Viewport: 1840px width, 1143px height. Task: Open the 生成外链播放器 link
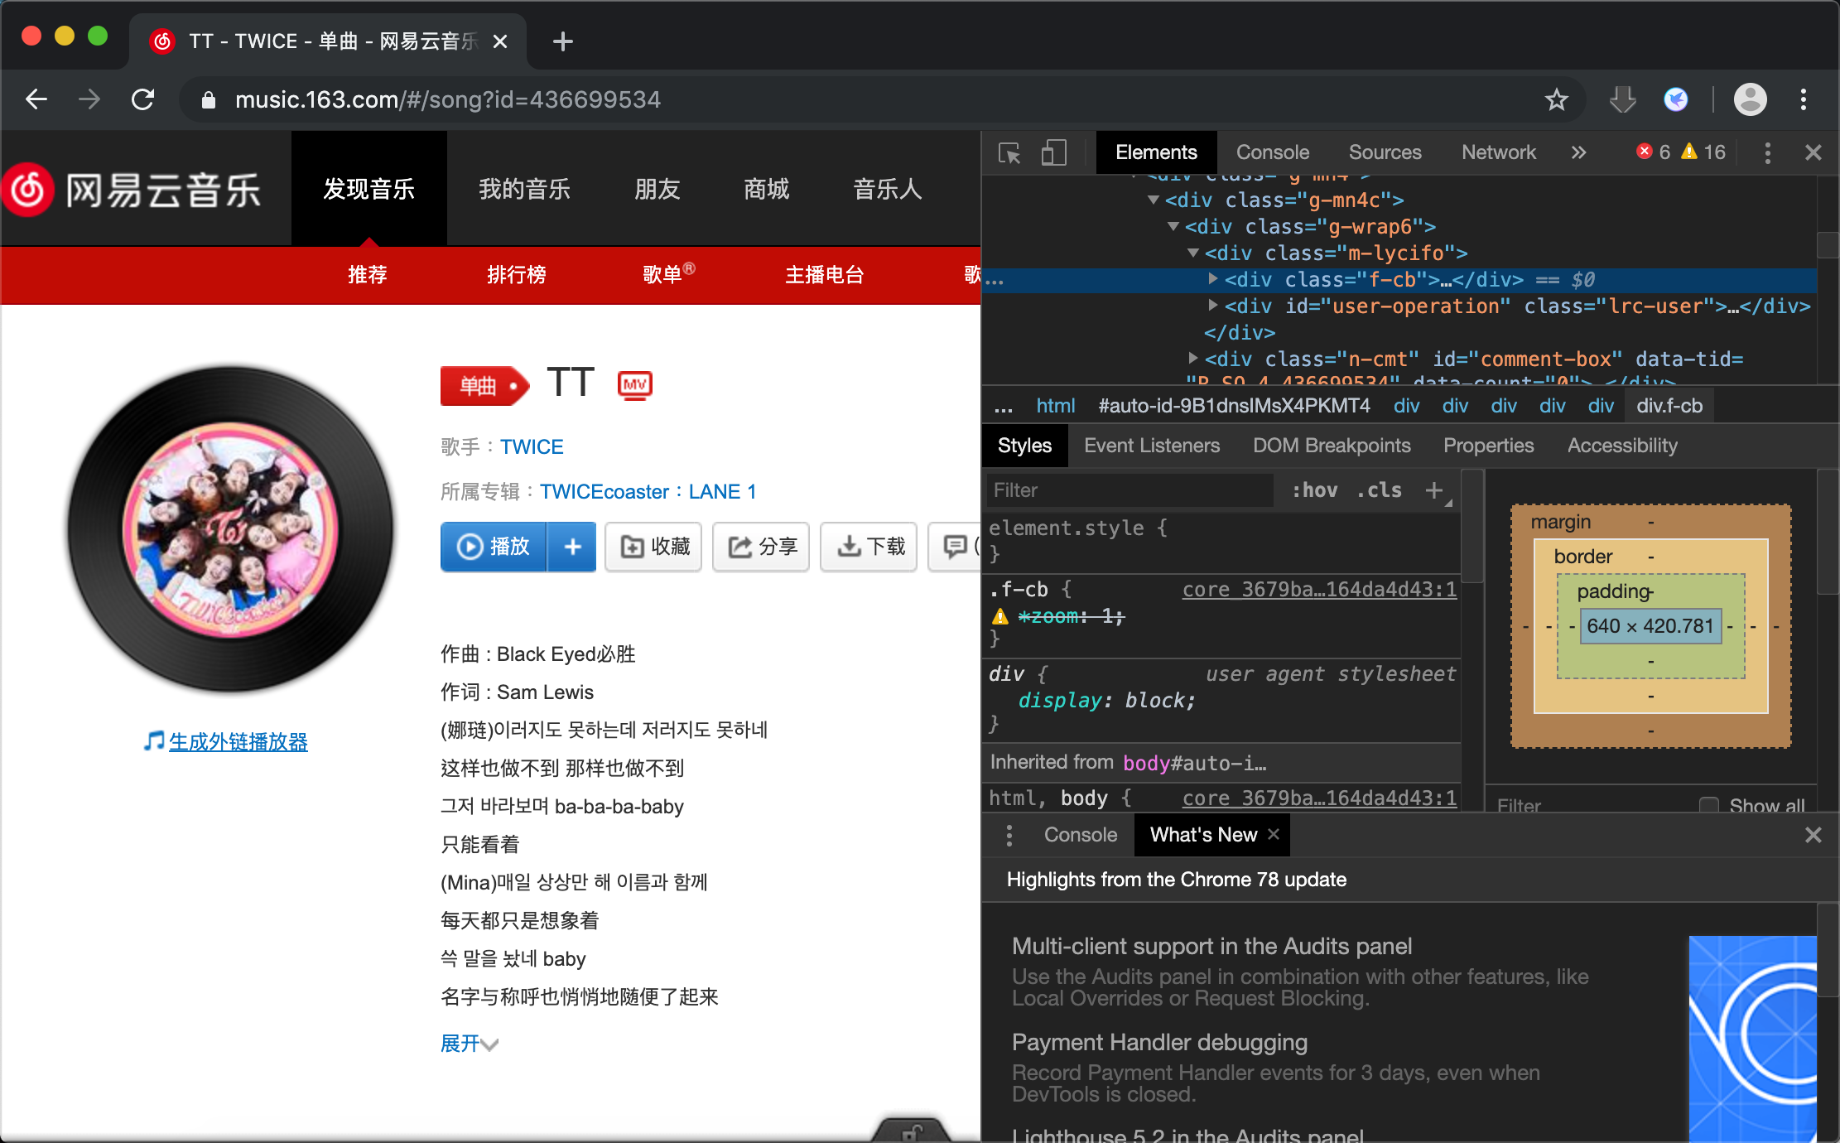pos(238,742)
